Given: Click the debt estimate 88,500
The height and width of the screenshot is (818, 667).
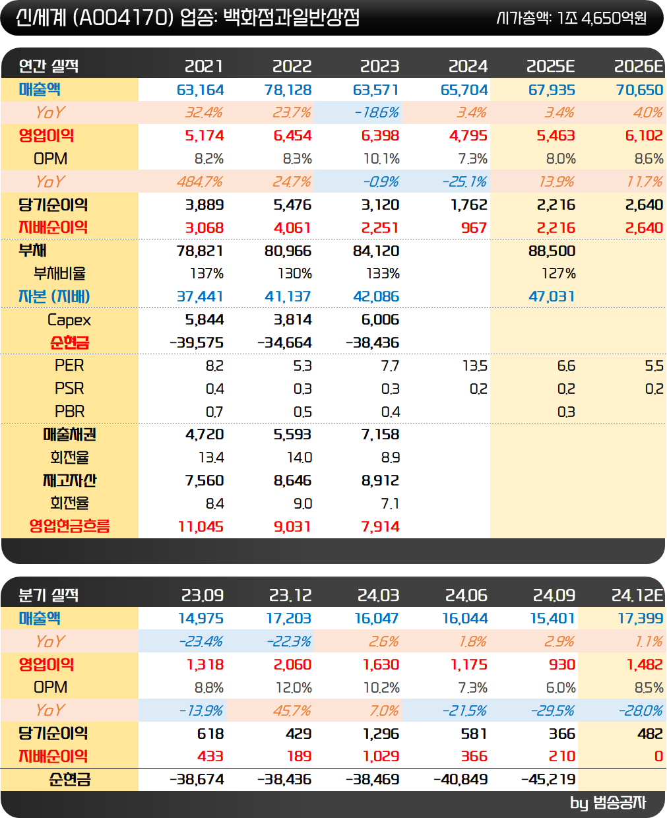Looking at the screenshot, I should pyautogui.click(x=552, y=251).
